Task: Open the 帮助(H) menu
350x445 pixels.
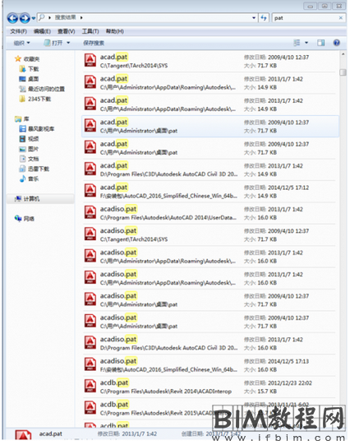Action: tap(115, 31)
